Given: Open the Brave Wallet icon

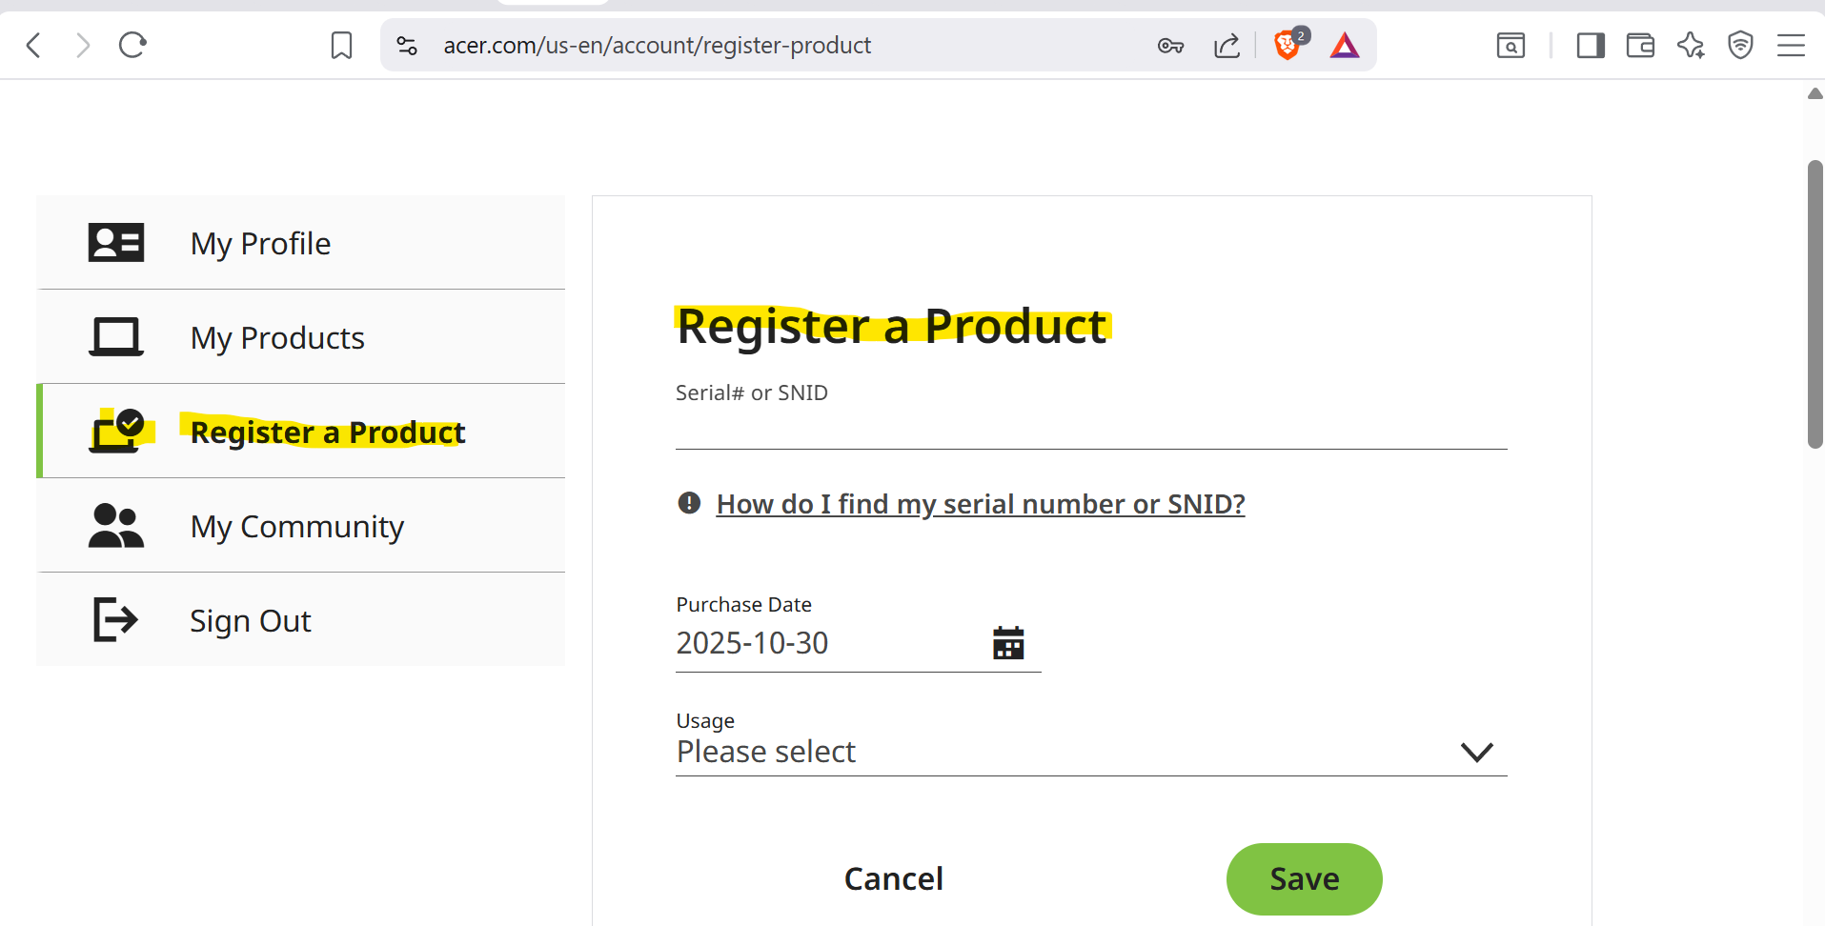Looking at the screenshot, I should [1640, 45].
